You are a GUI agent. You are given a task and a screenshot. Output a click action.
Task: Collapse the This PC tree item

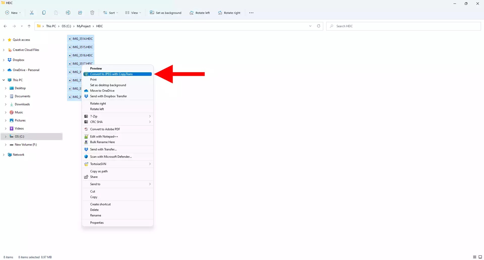pos(4,80)
